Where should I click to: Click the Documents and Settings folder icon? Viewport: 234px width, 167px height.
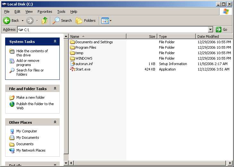pos(73,42)
